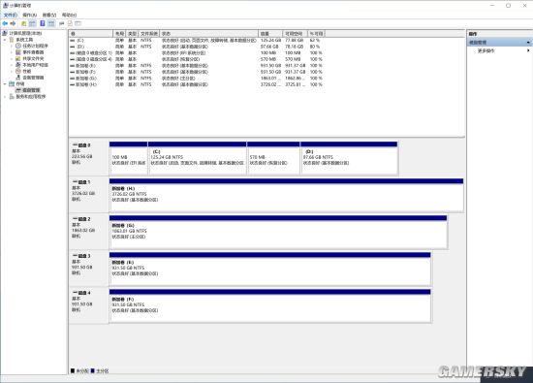Screen dimensions: 533x383
Task: Select the 服务和应用程序 tree node
Action: (31, 96)
